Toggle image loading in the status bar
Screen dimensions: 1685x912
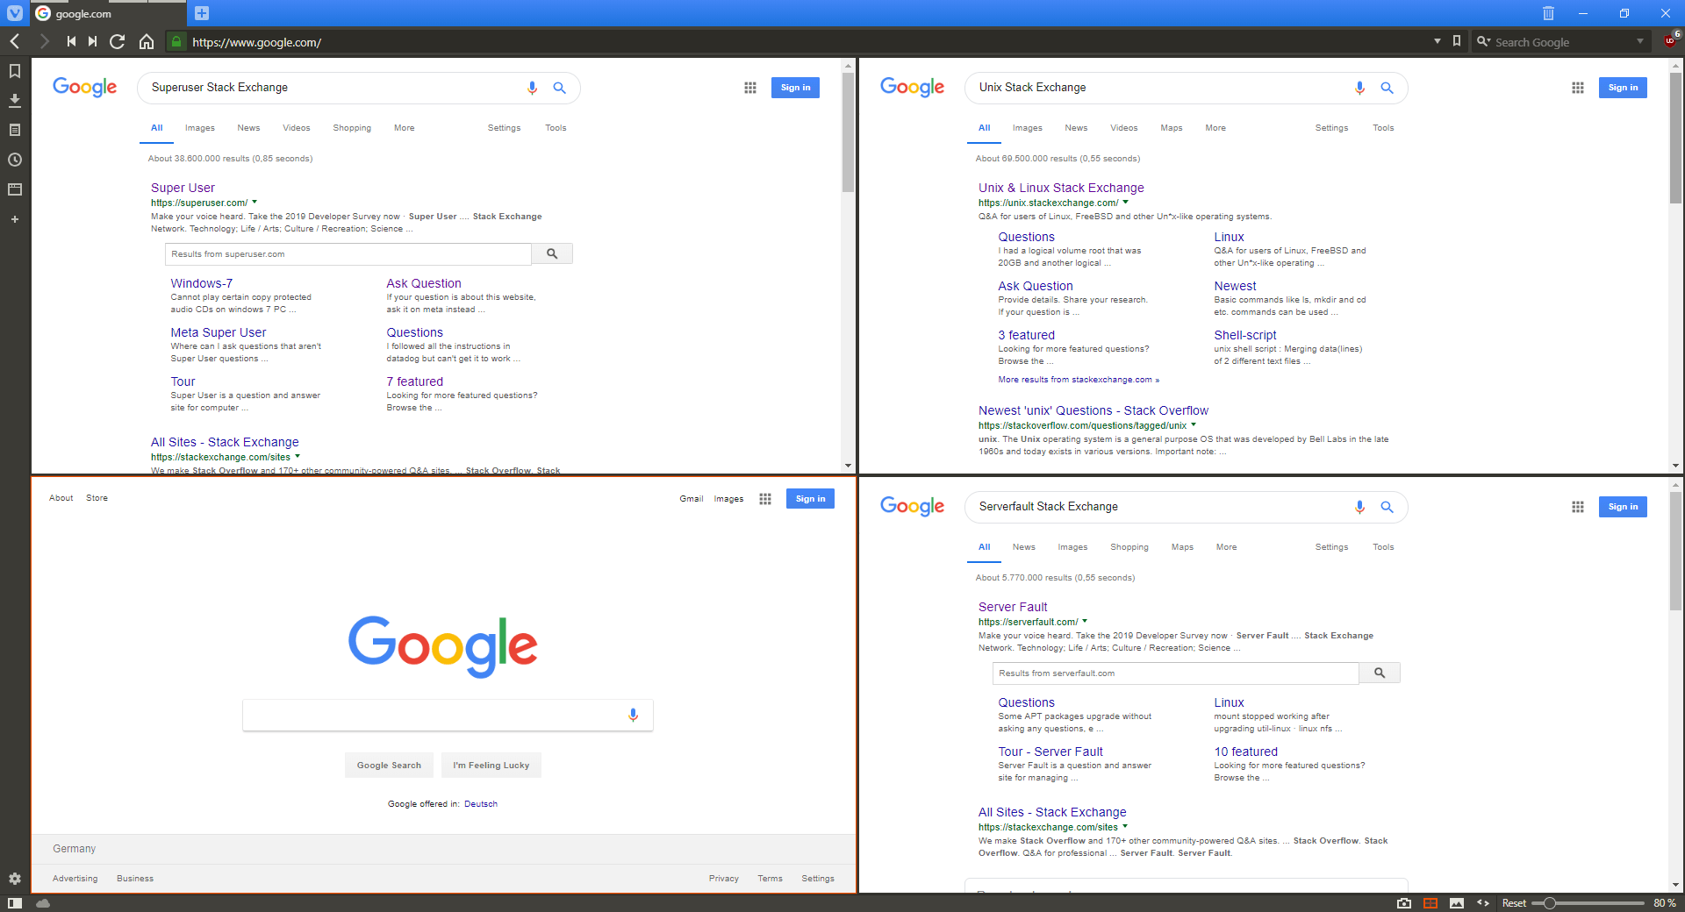pyautogui.click(x=1458, y=903)
